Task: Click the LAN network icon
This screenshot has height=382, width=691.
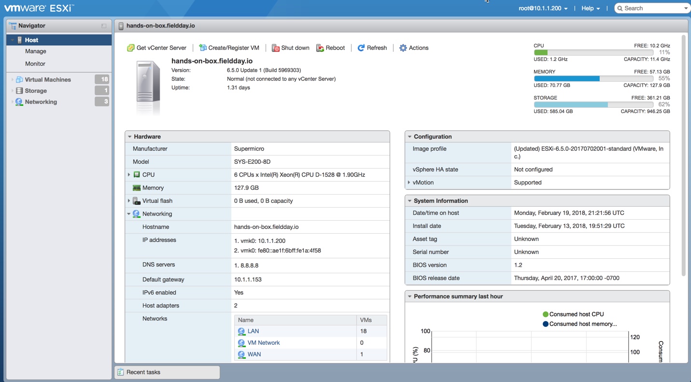Action: [x=241, y=331]
